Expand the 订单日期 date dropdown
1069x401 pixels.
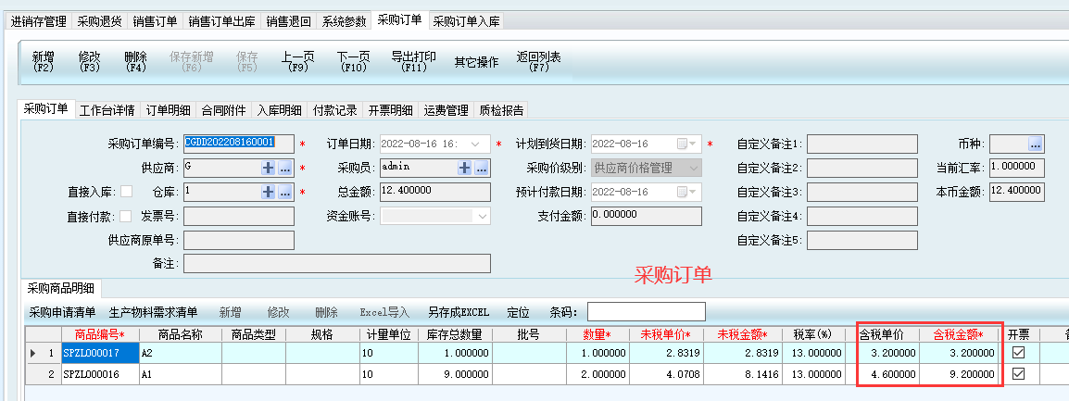point(477,144)
